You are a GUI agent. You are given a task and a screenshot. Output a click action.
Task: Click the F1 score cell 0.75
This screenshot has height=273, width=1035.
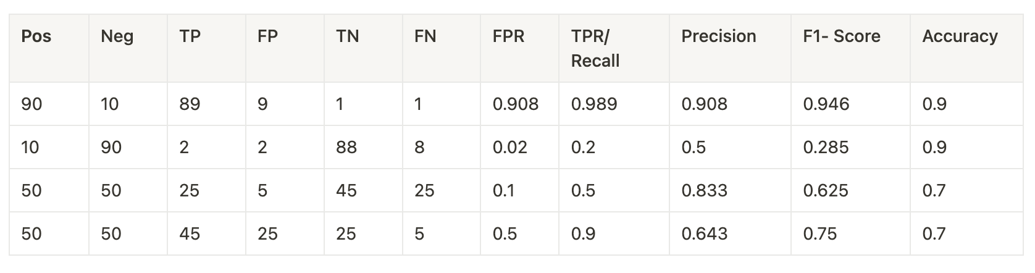coord(819,233)
